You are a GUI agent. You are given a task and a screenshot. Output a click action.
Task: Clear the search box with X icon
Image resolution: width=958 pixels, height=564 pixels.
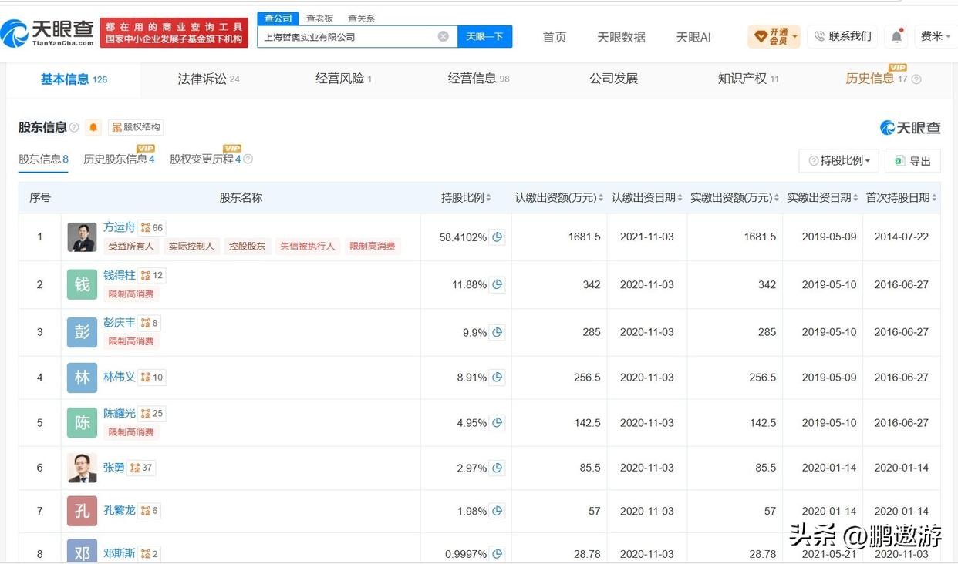(444, 36)
